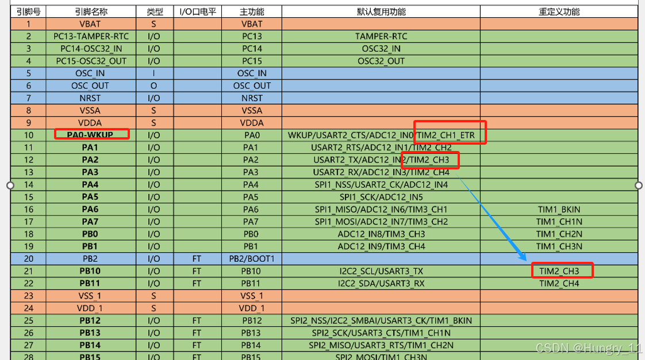Click the TAMPER-RTC default function cell

(x=381, y=36)
